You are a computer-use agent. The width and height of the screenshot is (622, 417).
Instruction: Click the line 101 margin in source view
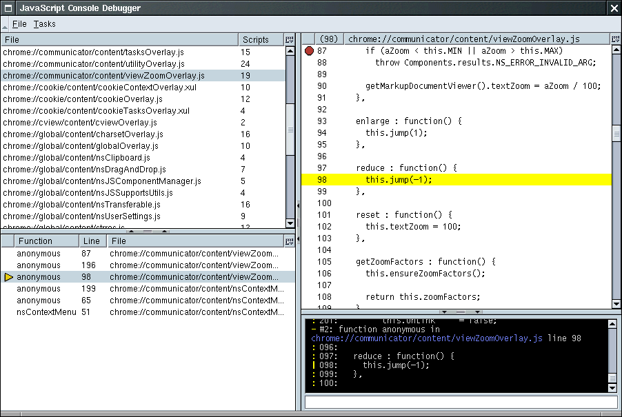tap(309, 215)
